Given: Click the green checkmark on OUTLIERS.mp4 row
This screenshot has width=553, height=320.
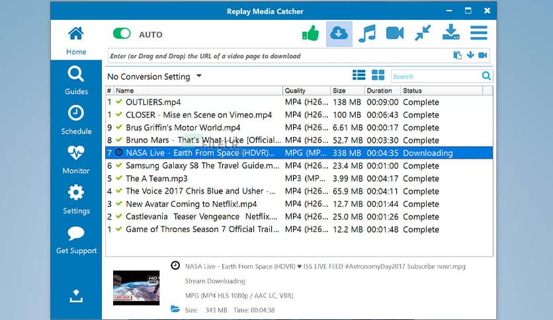Looking at the screenshot, I should click(x=119, y=102).
